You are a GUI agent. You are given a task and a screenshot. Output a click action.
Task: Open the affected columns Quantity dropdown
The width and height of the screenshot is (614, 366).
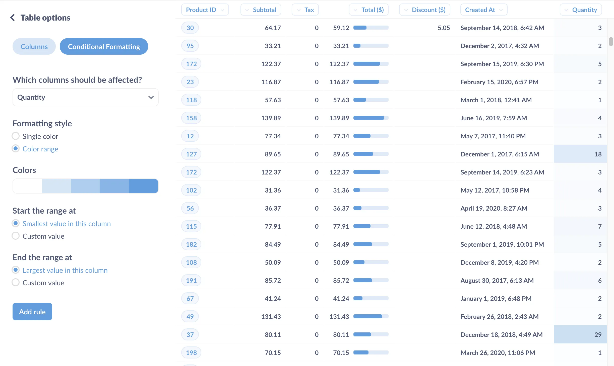[86, 97]
